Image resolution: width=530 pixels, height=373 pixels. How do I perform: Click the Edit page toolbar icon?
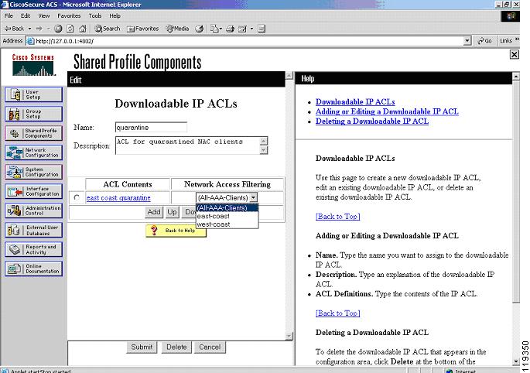click(x=242, y=29)
